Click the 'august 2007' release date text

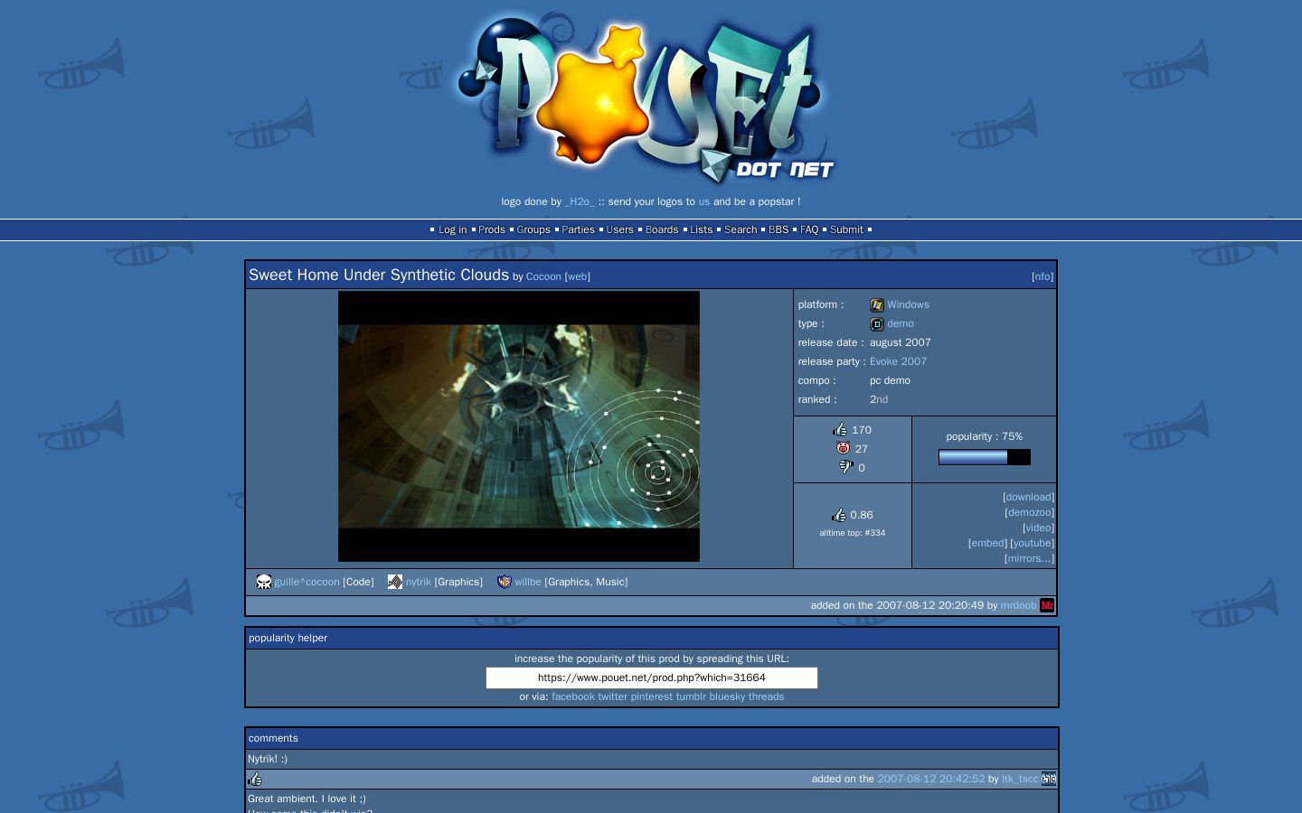[901, 342]
